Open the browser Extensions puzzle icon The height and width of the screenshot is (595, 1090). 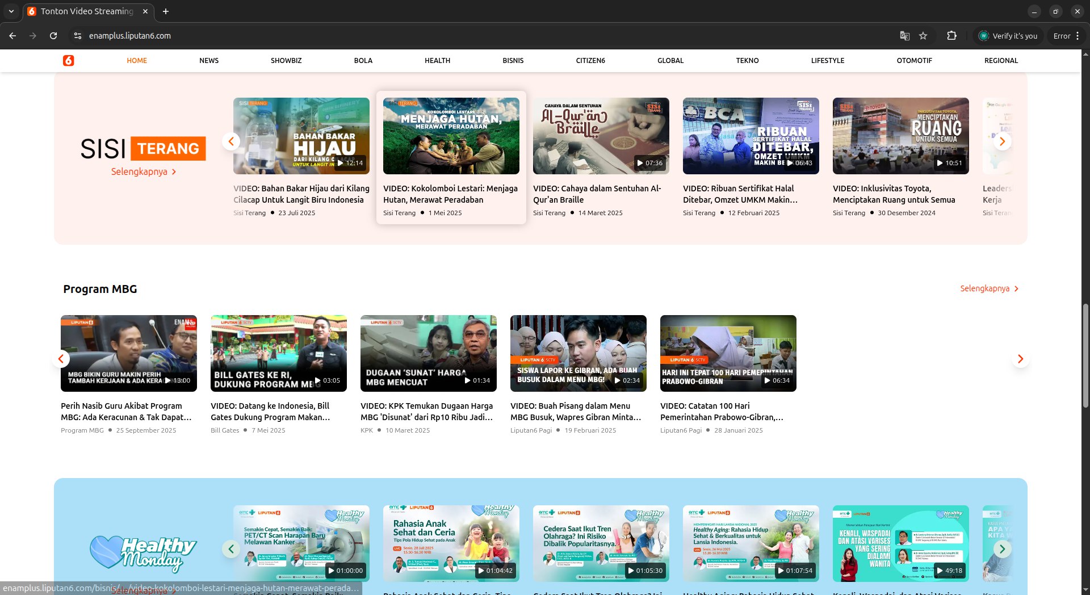(x=952, y=36)
